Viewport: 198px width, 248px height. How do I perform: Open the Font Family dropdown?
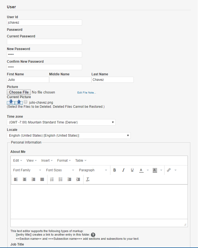27,170
